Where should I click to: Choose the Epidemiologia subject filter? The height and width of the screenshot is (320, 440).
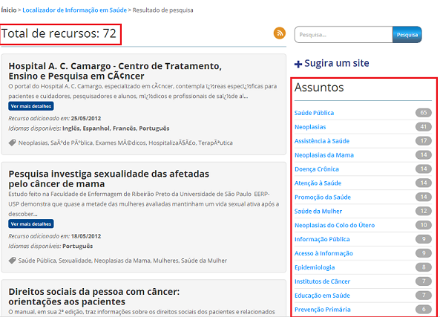click(315, 267)
